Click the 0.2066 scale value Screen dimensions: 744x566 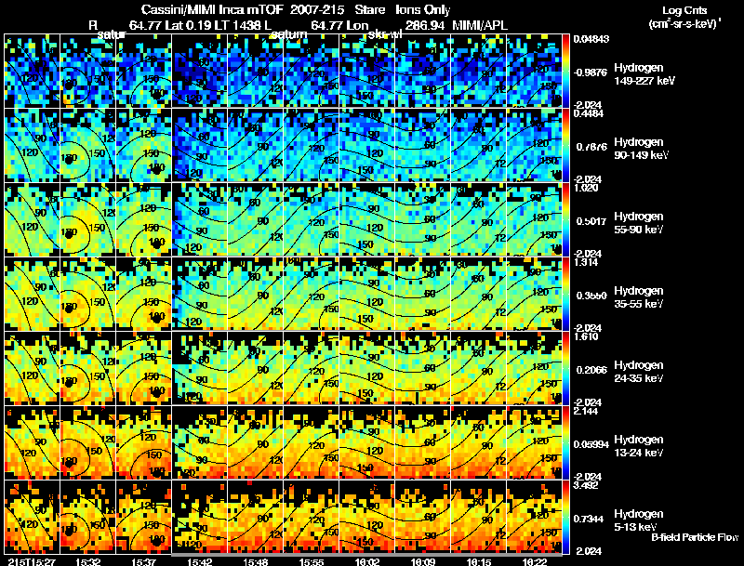[591, 370]
